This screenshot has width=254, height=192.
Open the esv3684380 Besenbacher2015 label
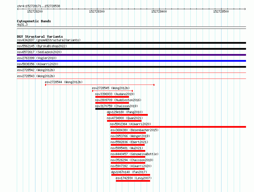click(x=134, y=130)
